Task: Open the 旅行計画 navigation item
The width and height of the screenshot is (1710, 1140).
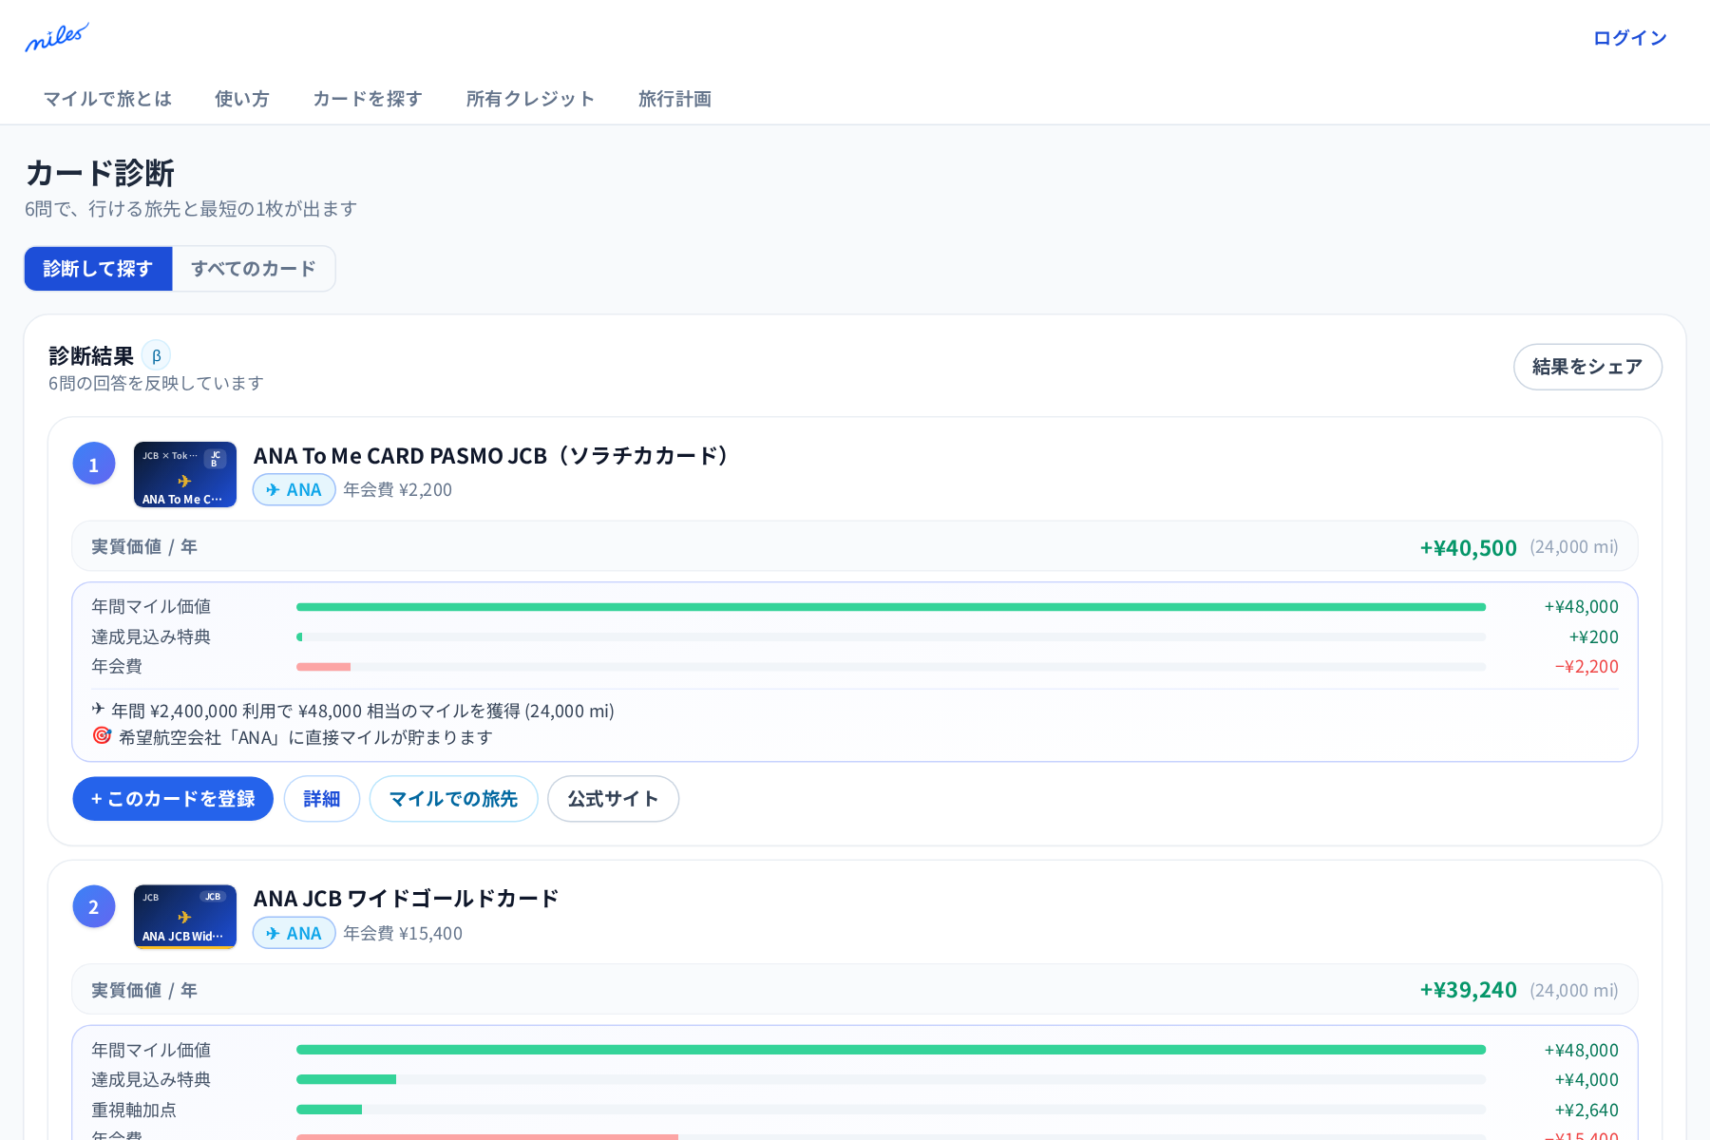Action: coord(674,99)
